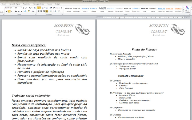The height and width of the screenshot is (120, 192).
Task: Apply Normal style
Action: (x=68, y=10)
